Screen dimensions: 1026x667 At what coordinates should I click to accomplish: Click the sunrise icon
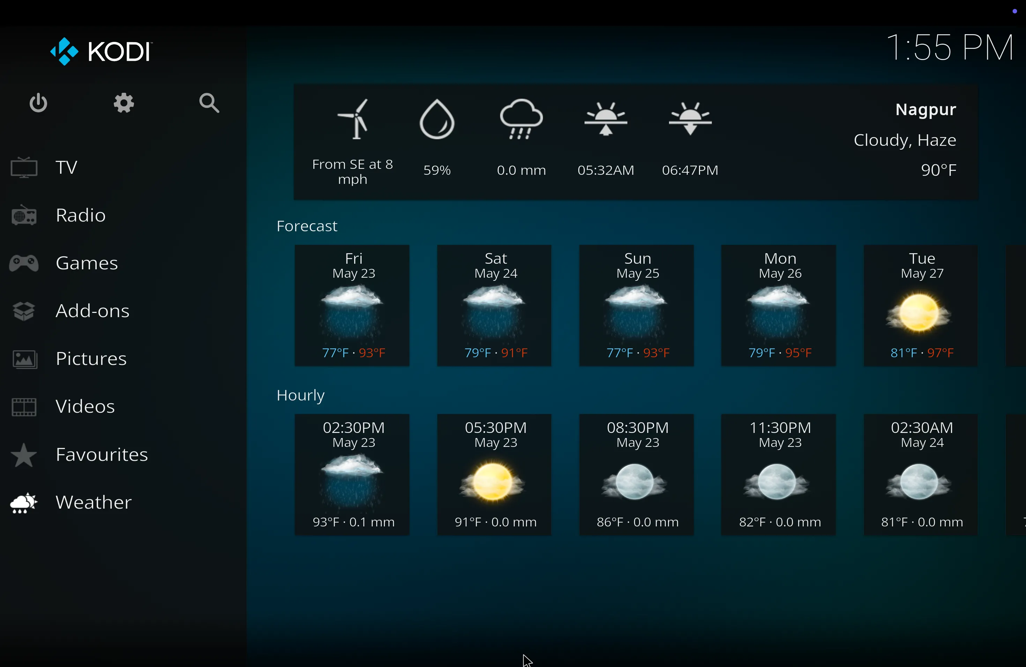coord(606,119)
